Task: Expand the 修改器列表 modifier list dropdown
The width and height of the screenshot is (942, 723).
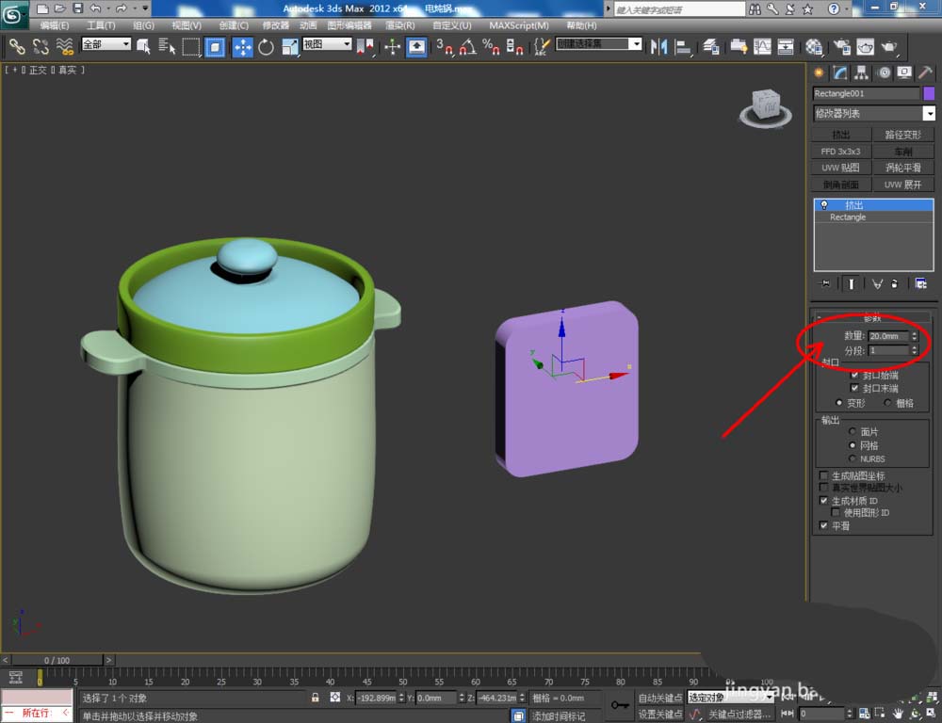Action: tap(928, 114)
